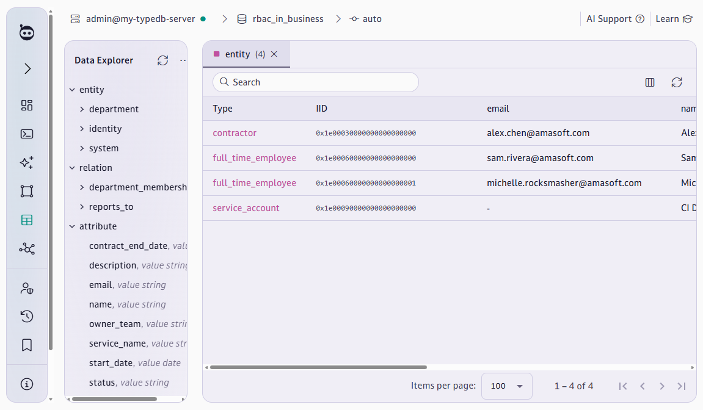Image resolution: width=703 pixels, height=410 pixels.
Task: Go to the previous results page
Action: click(x=643, y=386)
